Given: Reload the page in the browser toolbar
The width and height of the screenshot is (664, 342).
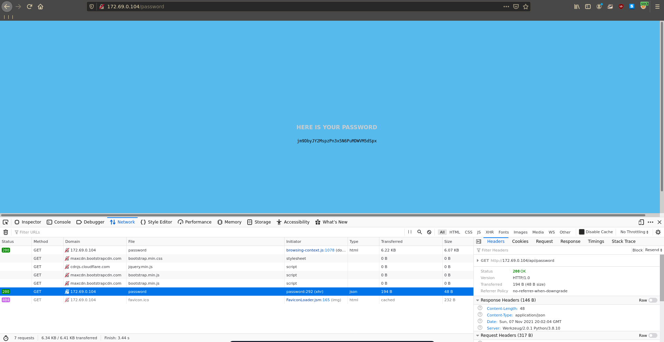Looking at the screenshot, I should [29, 7].
